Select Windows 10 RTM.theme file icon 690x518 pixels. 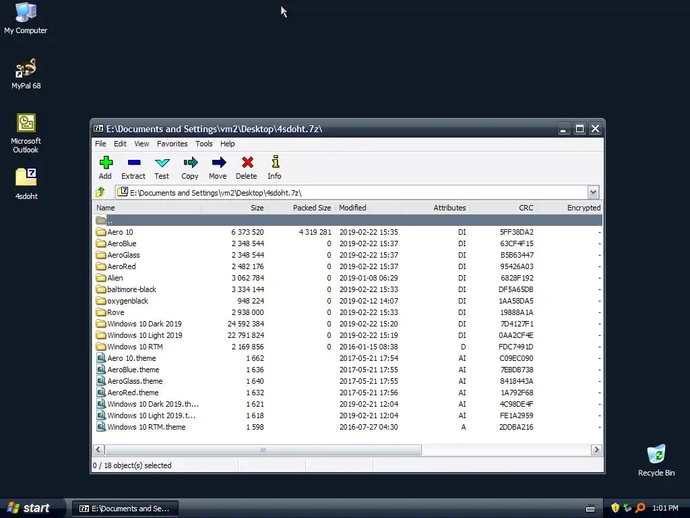point(101,426)
